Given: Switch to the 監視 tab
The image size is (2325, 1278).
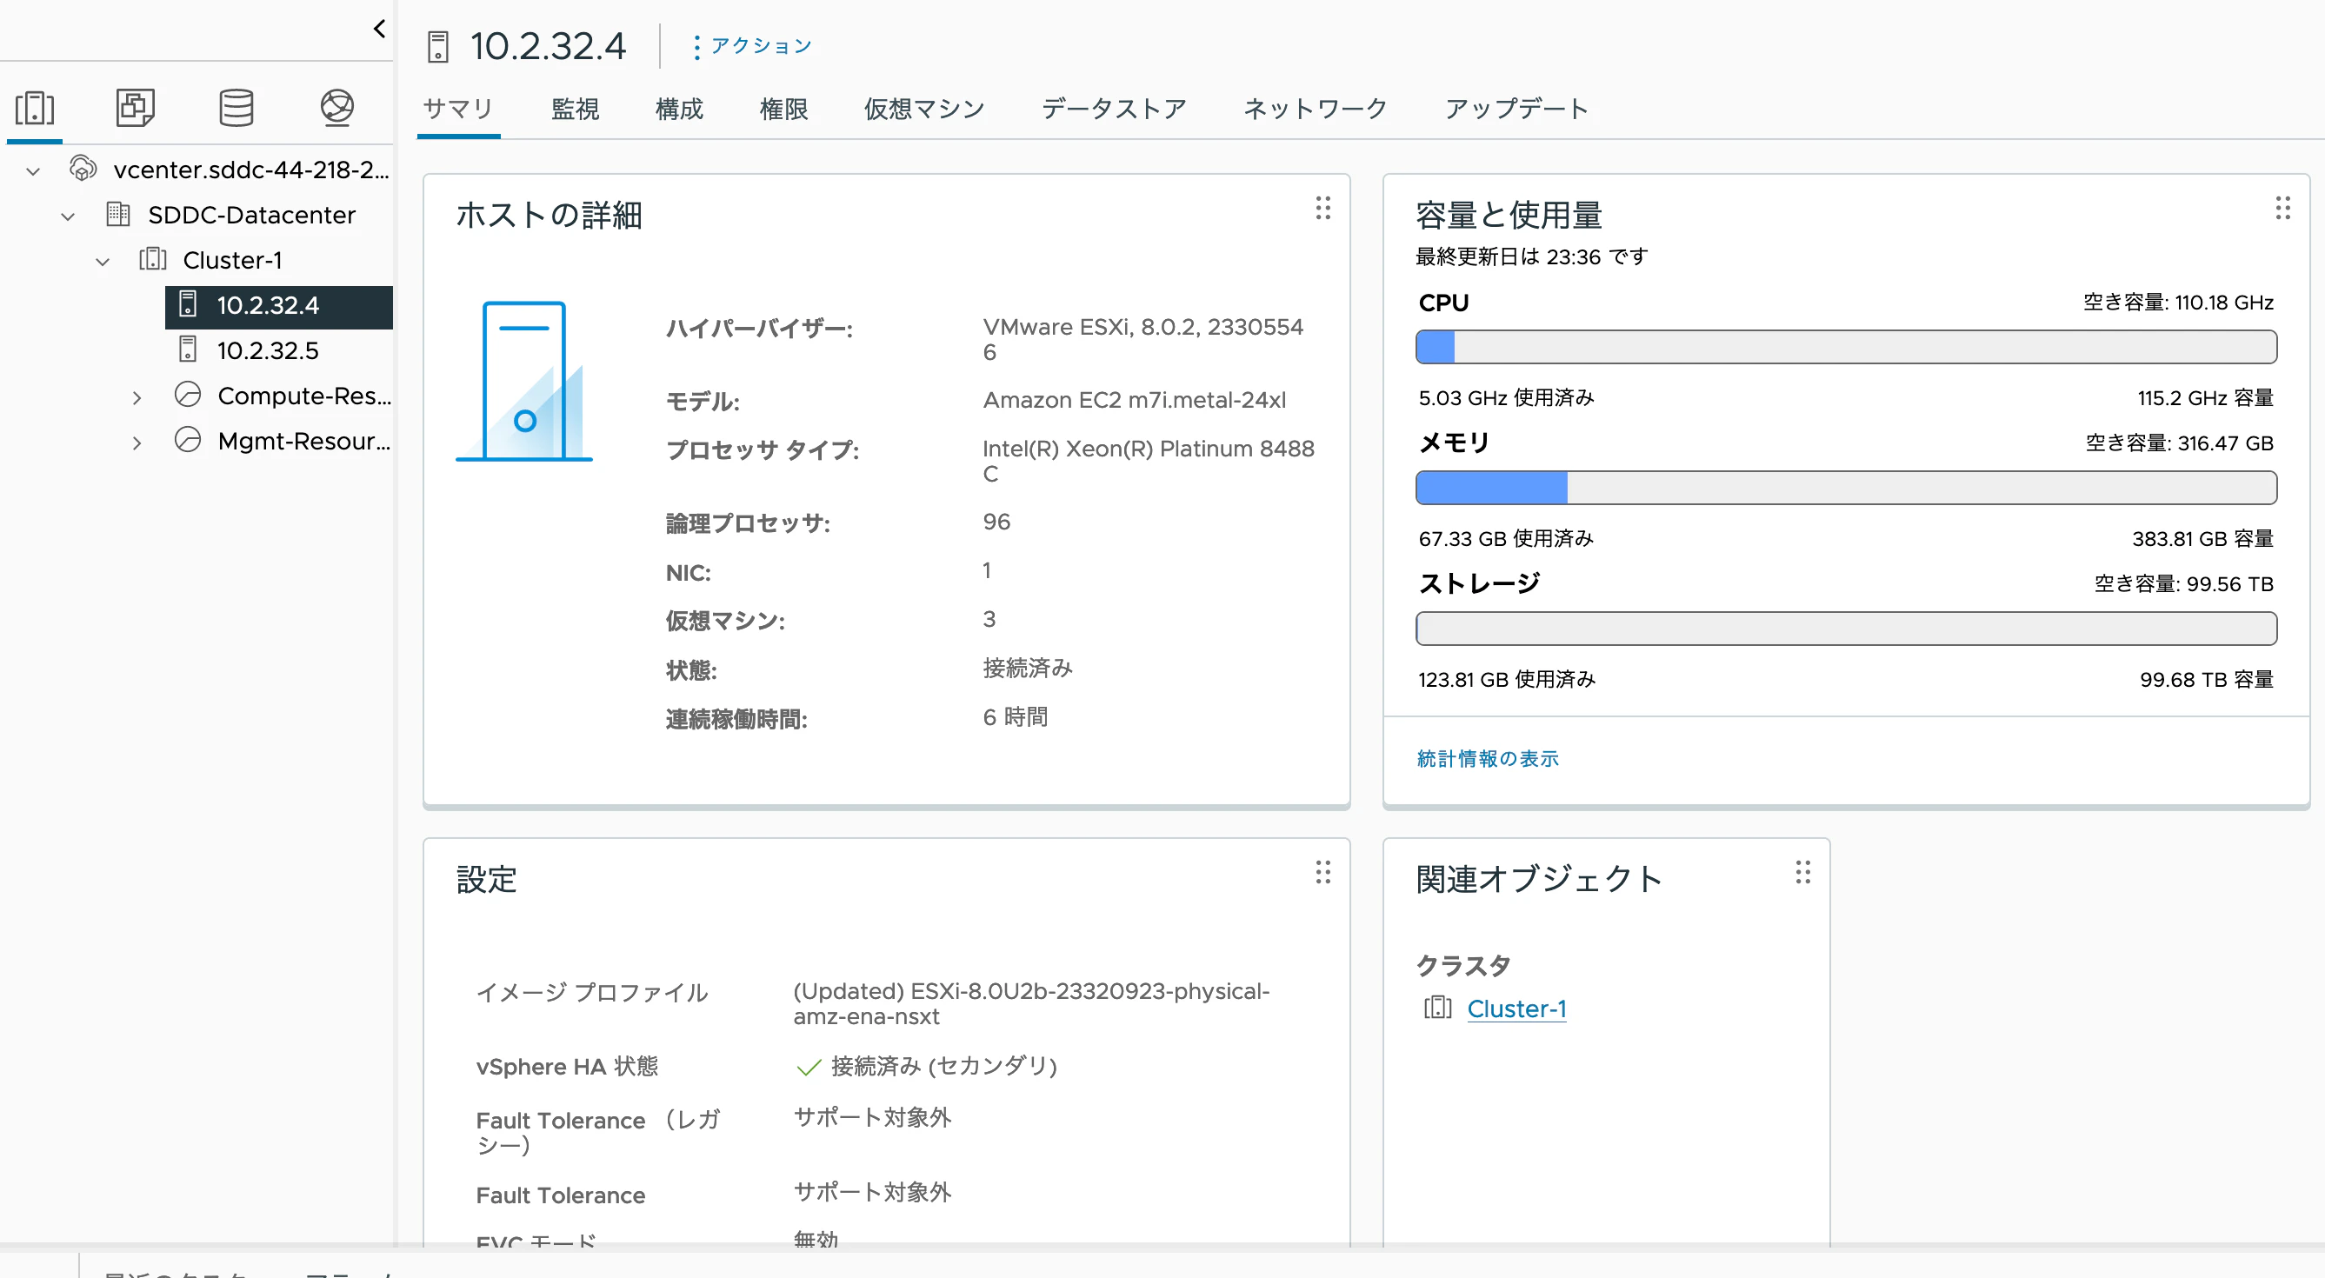Looking at the screenshot, I should (x=575, y=110).
